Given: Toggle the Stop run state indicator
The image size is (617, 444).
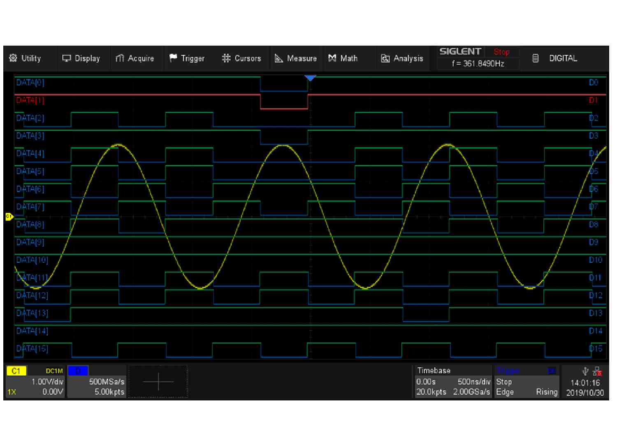Looking at the screenshot, I should coord(501,52).
